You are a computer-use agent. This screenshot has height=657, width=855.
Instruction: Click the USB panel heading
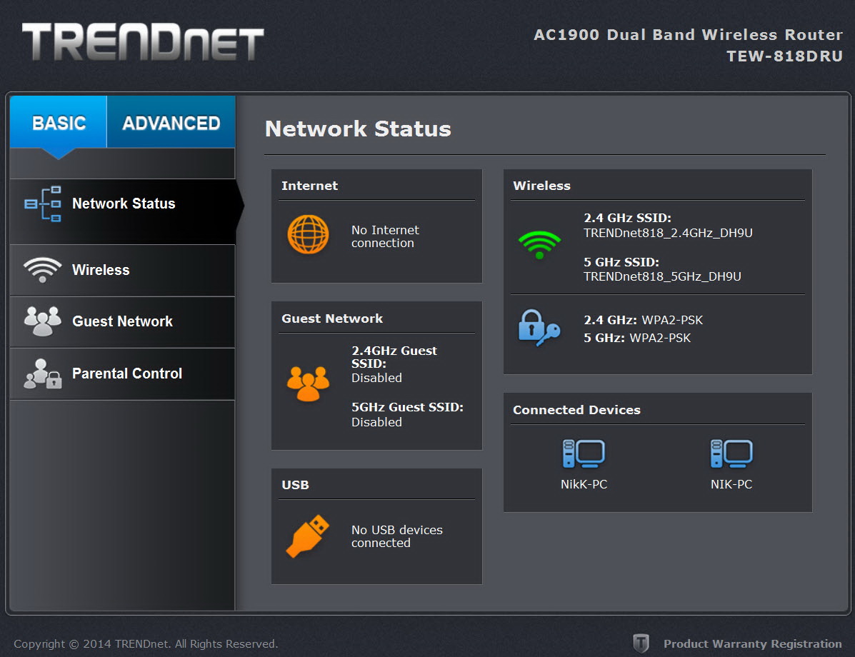pyautogui.click(x=295, y=485)
